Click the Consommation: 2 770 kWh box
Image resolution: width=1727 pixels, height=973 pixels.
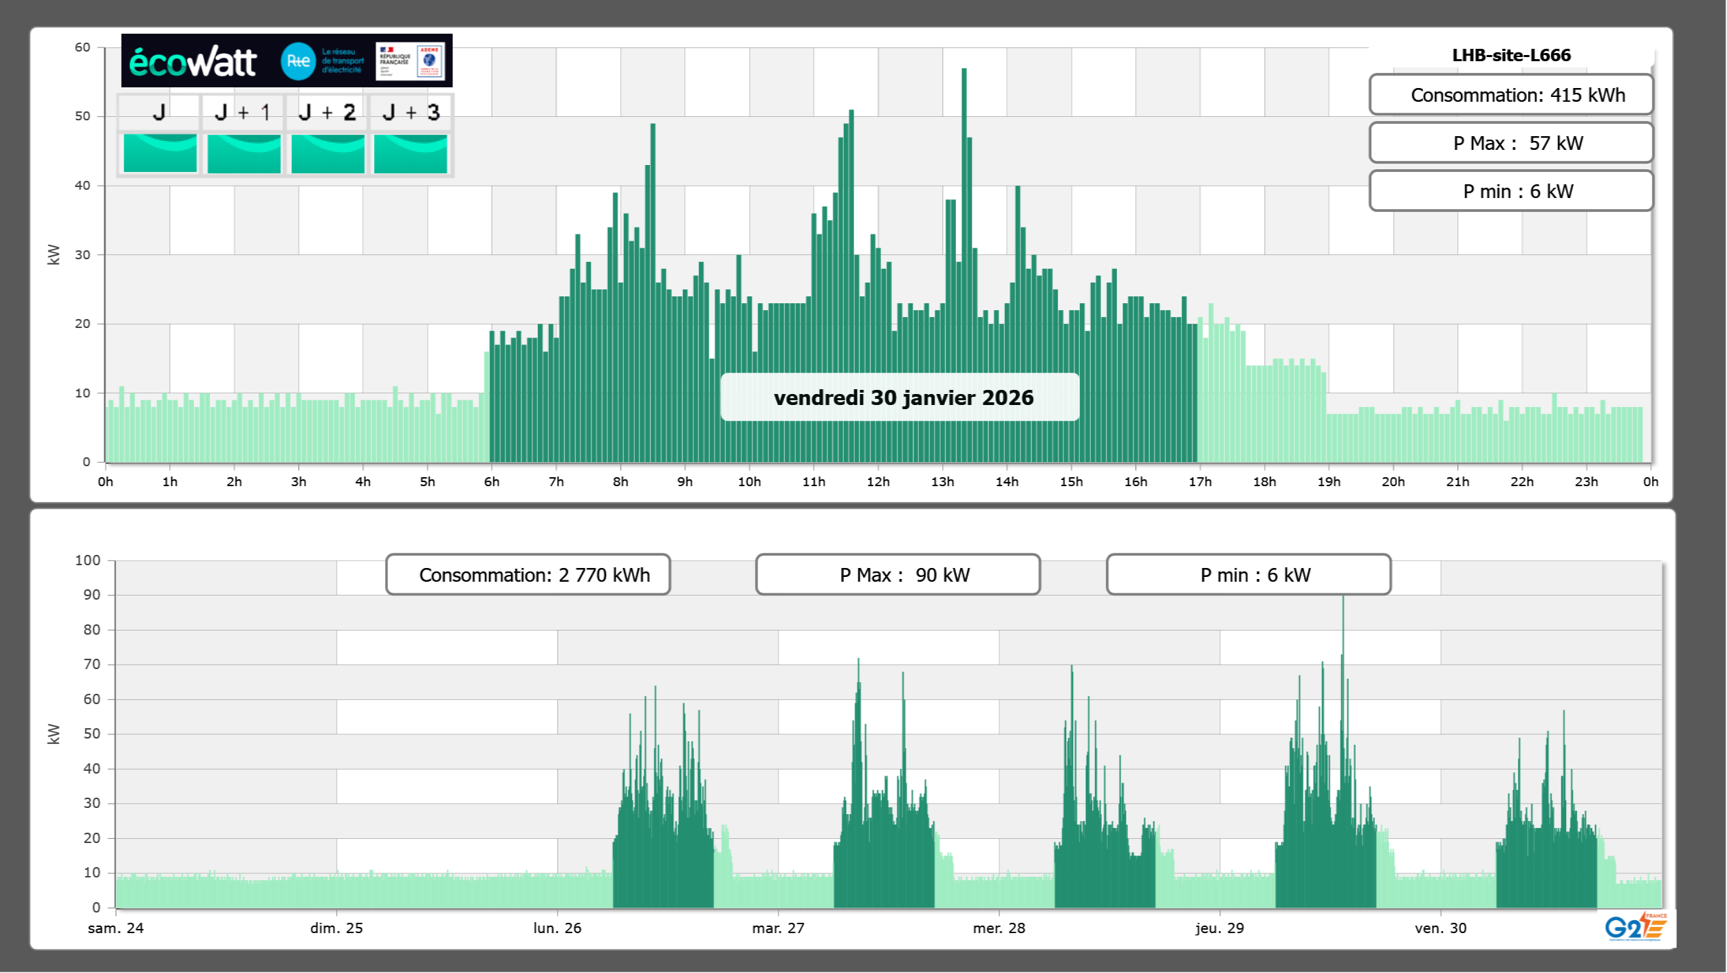[528, 575]
